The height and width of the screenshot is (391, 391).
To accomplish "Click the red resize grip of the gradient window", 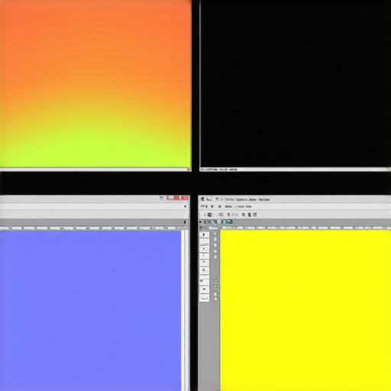I will [x=189, y=170].
